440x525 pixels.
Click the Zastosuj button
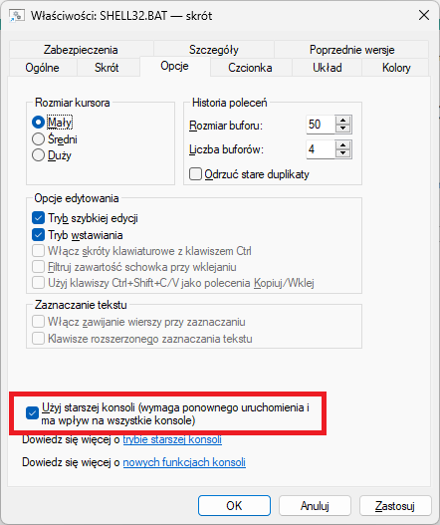[x=395, y=506]
